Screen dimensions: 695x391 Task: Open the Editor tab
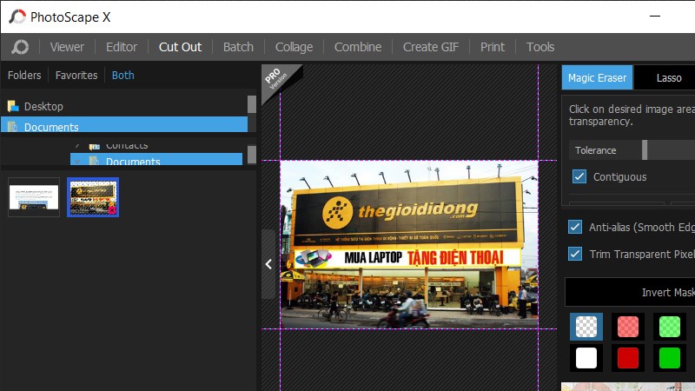tap(122, 47)
